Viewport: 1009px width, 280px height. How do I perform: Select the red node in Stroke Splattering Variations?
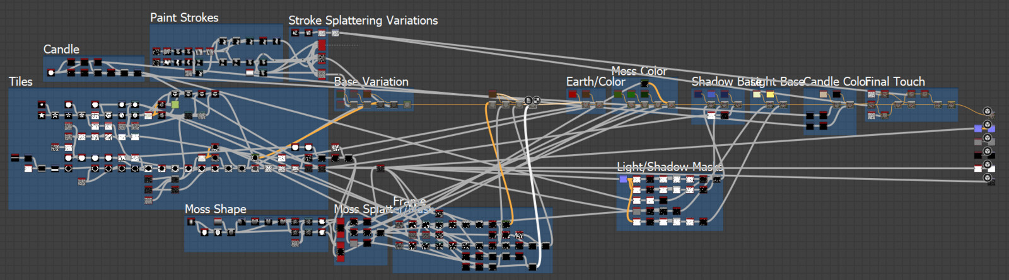point(322,45)
